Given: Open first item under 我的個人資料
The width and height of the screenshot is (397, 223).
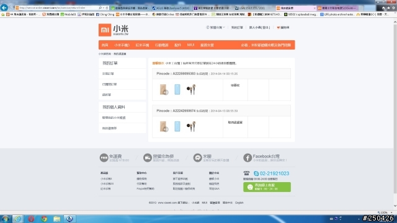Looking at the screenshot, I should [122, 118].
